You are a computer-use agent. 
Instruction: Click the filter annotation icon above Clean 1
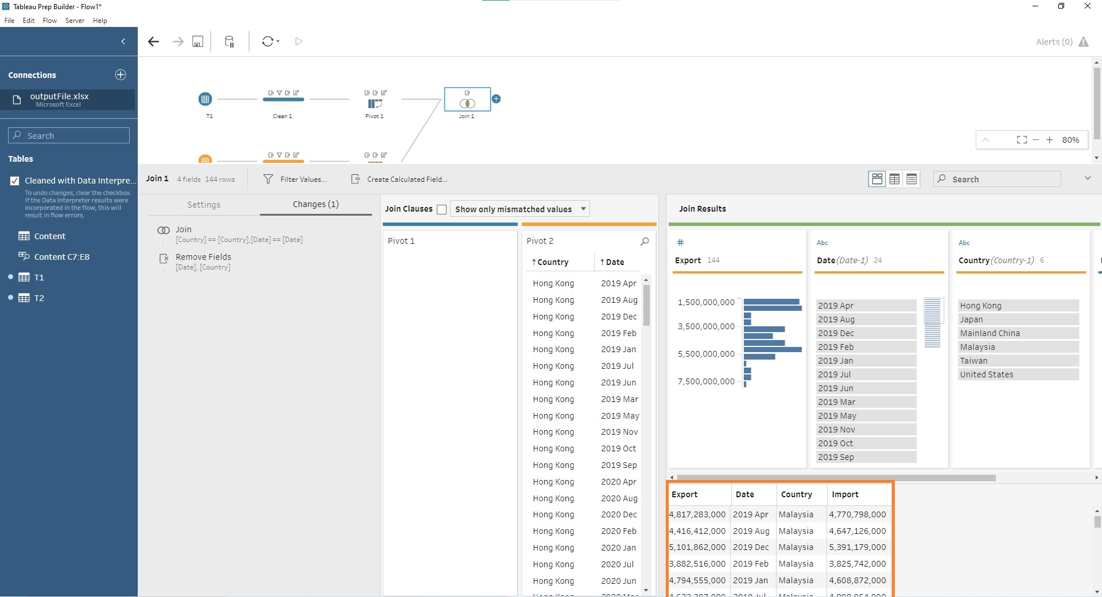[x=279, y=92]
